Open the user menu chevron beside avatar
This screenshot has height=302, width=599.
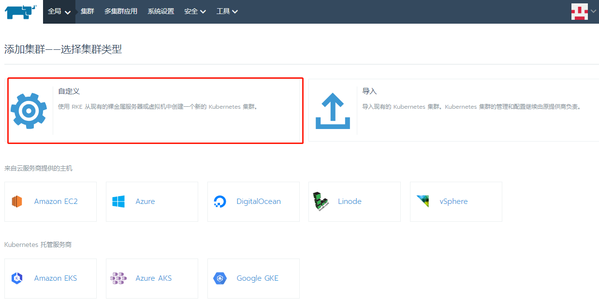click(593, 12)
